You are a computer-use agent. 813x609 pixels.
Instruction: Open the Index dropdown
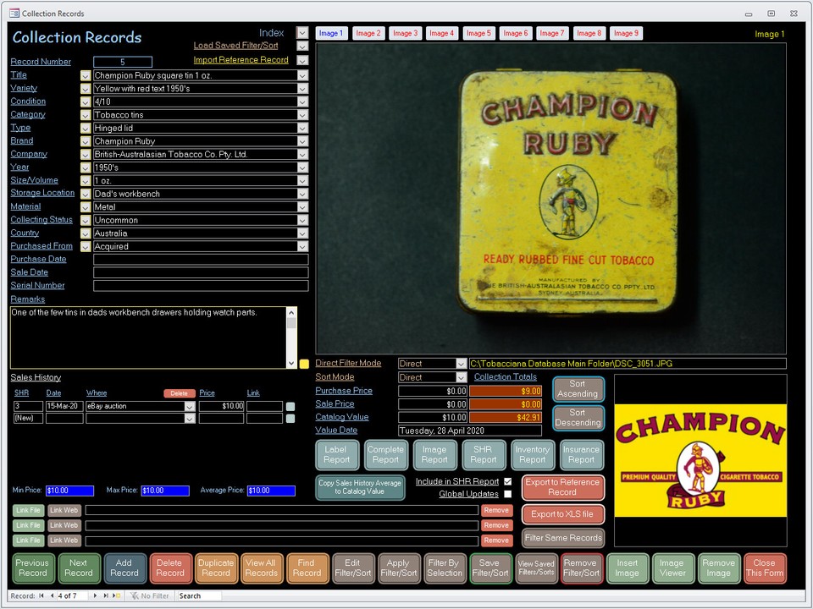pos(302,33)
